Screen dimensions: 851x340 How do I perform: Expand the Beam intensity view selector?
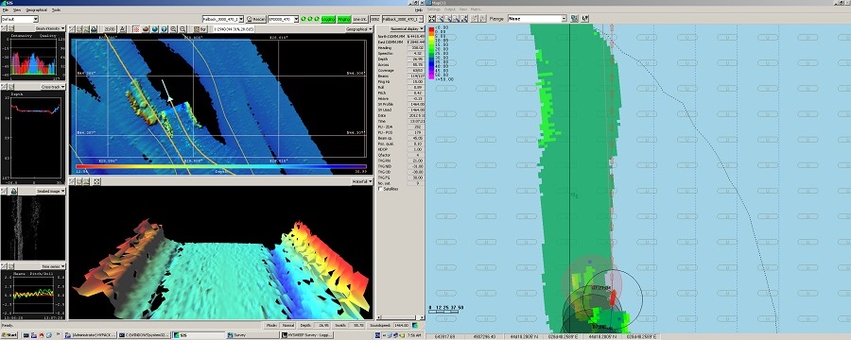click(50, 28)
